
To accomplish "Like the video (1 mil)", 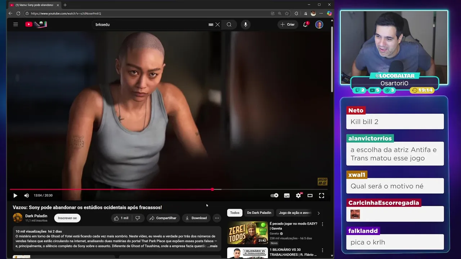I will (121, 218).
